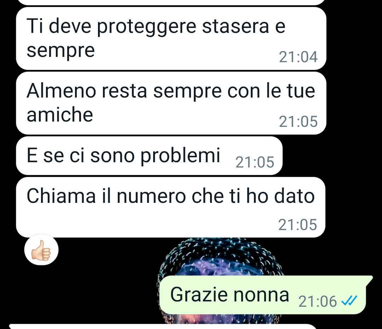
Task: Click the word "nonna" in the sent message
Action: pos(261,295)
